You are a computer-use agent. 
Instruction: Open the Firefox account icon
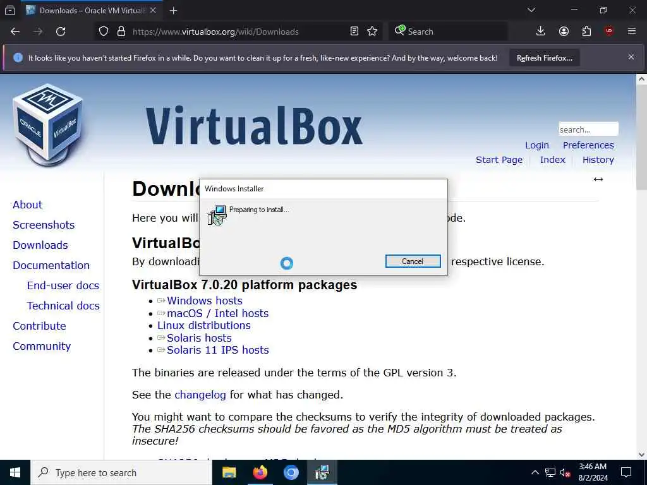click(x=564, y=32)
